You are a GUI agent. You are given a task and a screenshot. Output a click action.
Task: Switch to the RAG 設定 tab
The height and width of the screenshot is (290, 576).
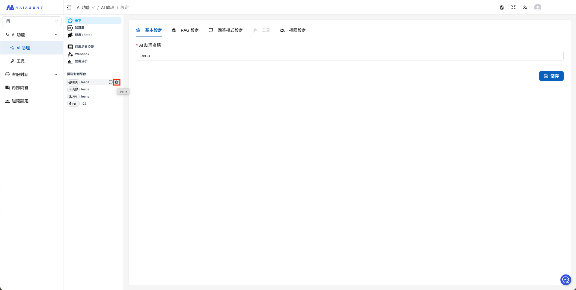pyautogui.click(x=186, y=30)
